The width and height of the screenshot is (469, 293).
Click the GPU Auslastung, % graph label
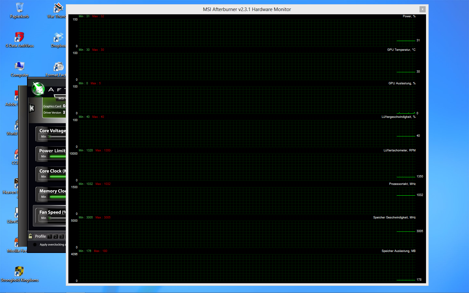tap(402, 83)
